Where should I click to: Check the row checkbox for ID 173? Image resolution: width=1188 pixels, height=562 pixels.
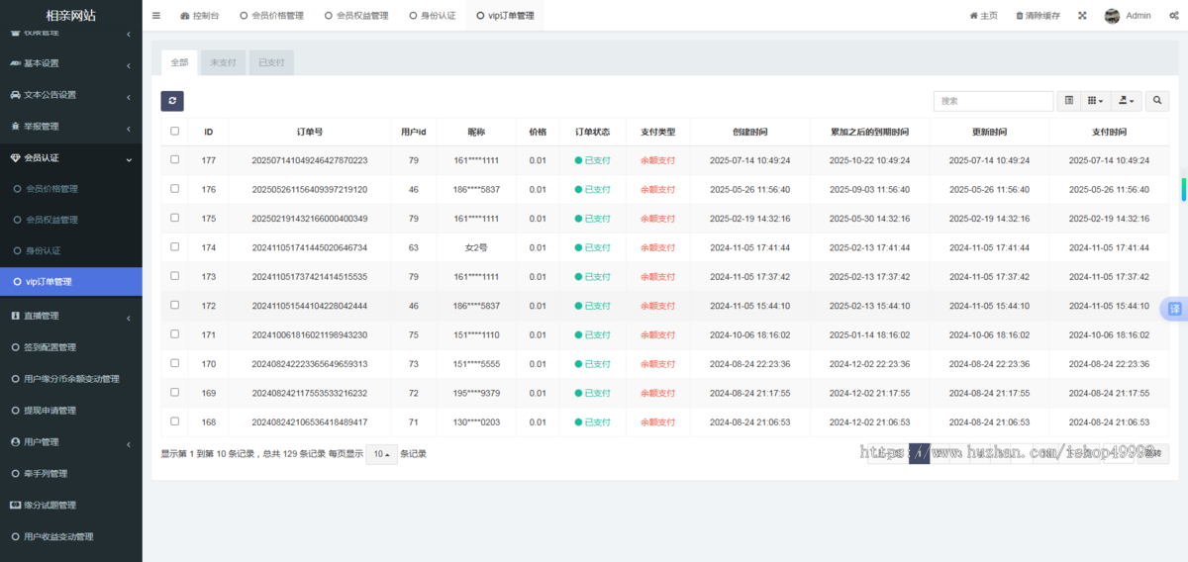tap(175, 276)
